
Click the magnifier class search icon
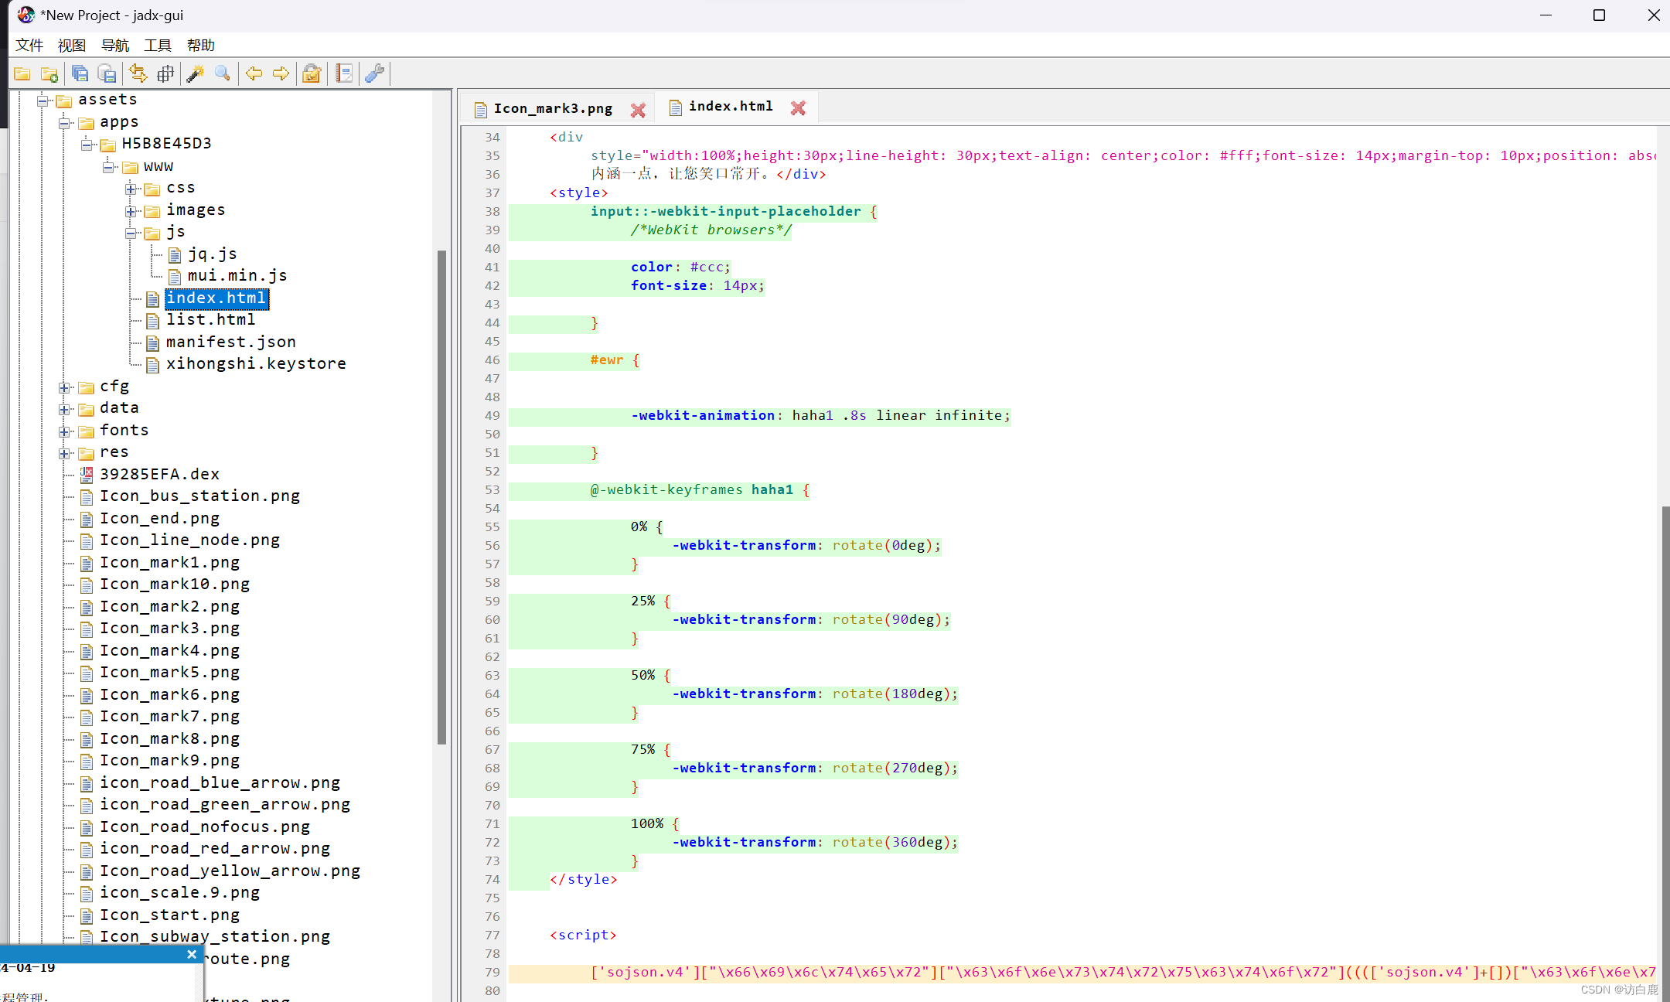[x=223, y=74]
